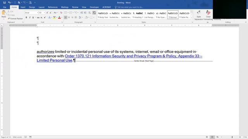Increase the font size with Grow Font
This screenshot has width=248, height=139.
47,13
